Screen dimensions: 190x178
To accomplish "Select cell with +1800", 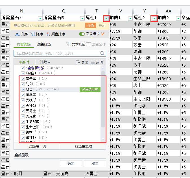I will pyautogui.click(x=169, y=31).
